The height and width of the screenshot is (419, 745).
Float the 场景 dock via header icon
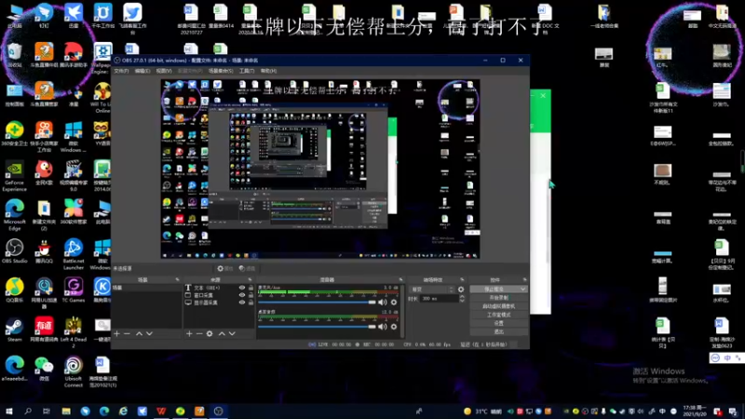(177, 280)
